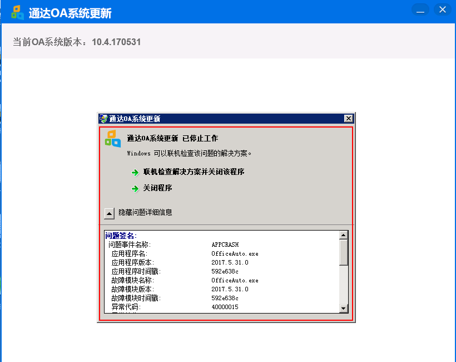Choose 联机检查解决方案并关闭该程序
456x362 pixels.
(x=194, y=172)
